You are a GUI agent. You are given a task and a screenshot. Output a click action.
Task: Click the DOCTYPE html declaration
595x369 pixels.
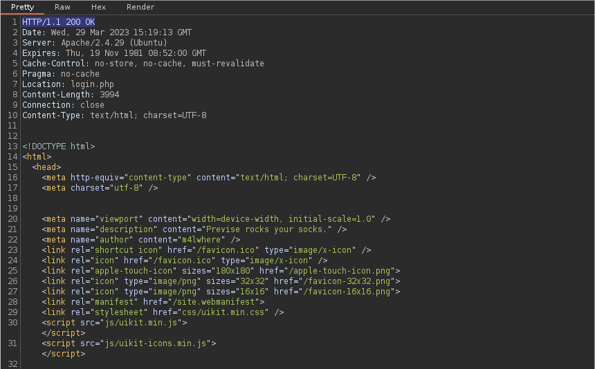[58, 146]
